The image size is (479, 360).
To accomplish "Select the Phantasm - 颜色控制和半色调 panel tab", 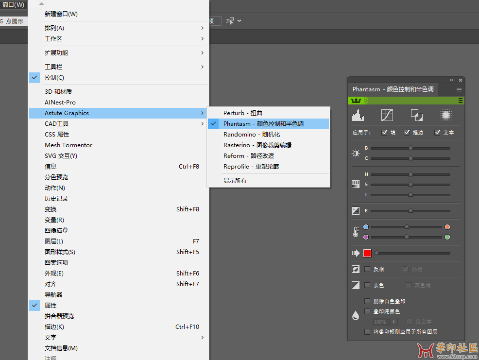I will coord(393,89).
